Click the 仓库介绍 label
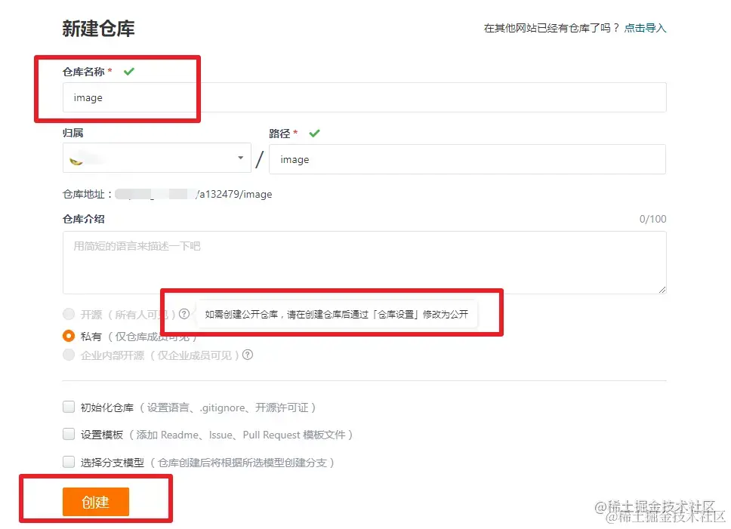 (x=84, y=219)
